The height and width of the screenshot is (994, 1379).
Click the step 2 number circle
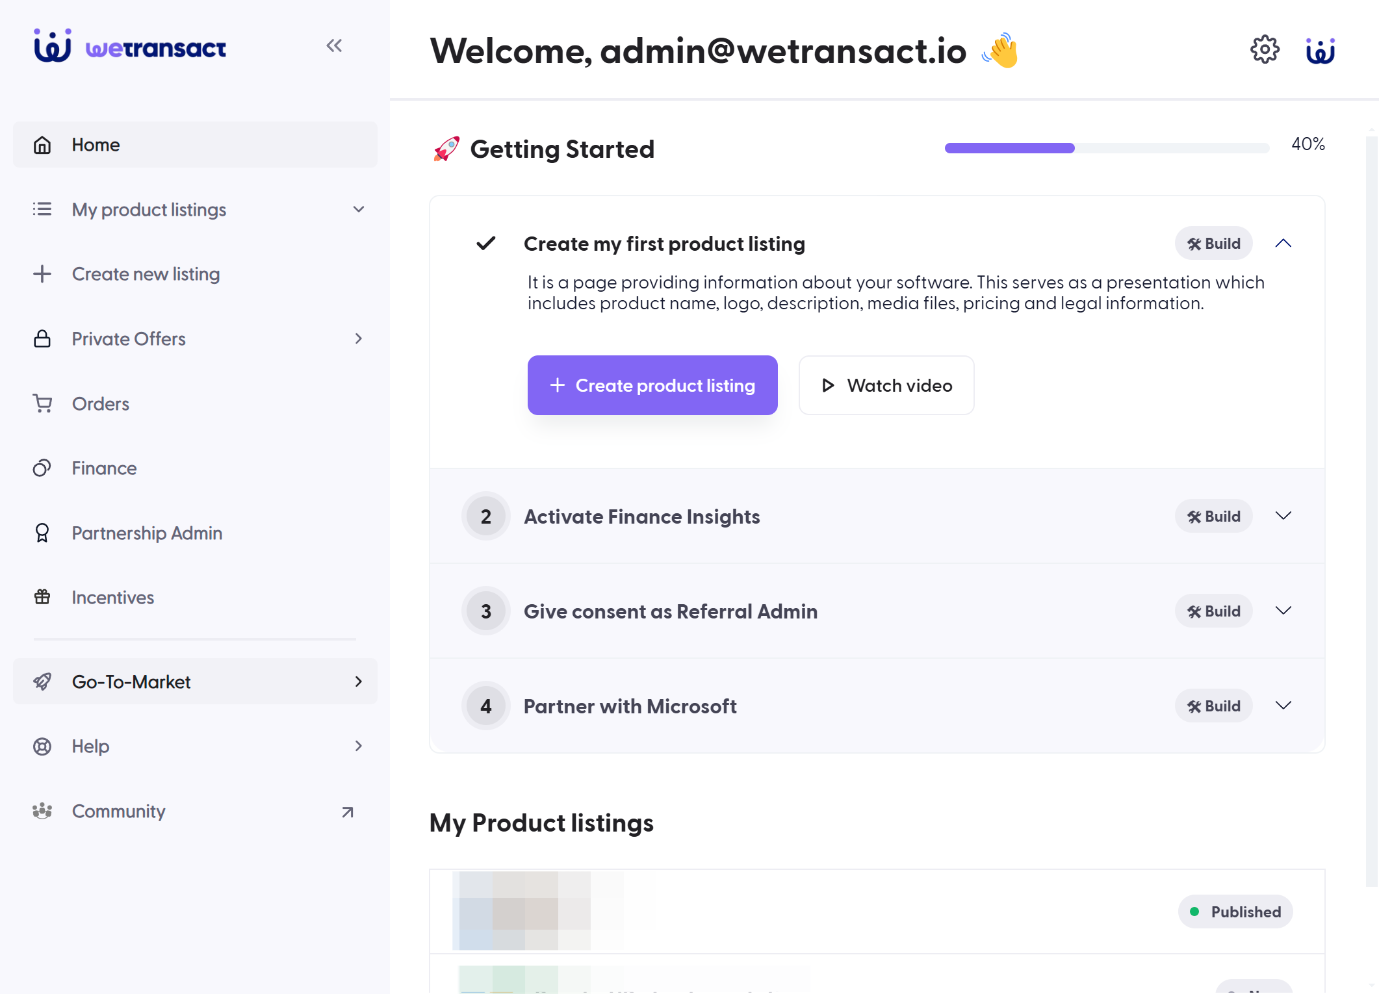pos(486,516)
